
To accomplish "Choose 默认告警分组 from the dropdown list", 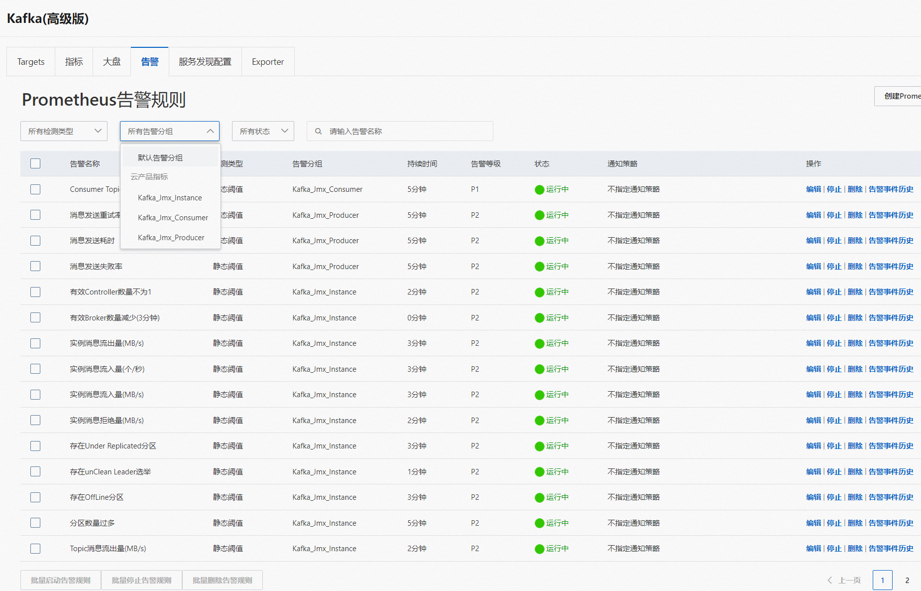I will pos(171,157).
